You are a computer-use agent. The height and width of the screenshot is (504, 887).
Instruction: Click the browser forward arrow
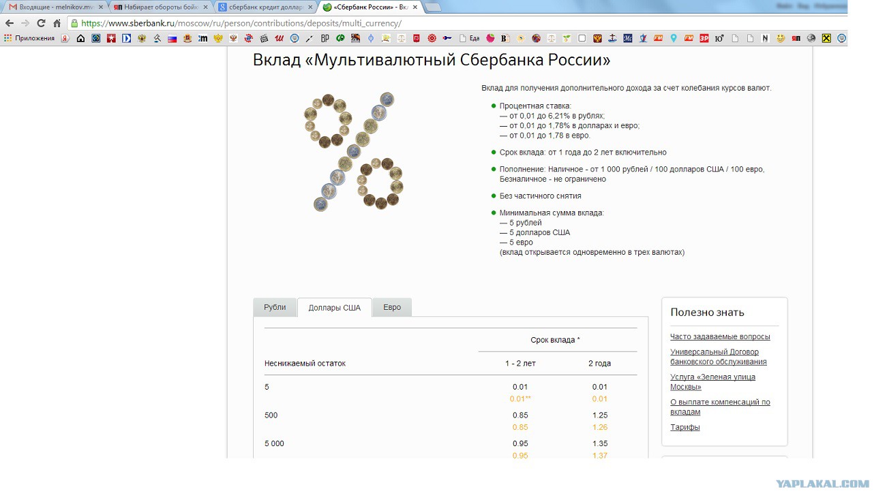(x=25, y=22)
